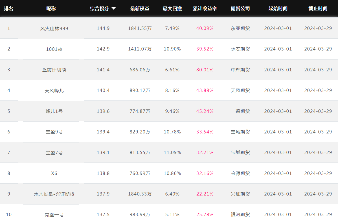
Task: Select score value 141.4
Action: (x=103, y=70)
